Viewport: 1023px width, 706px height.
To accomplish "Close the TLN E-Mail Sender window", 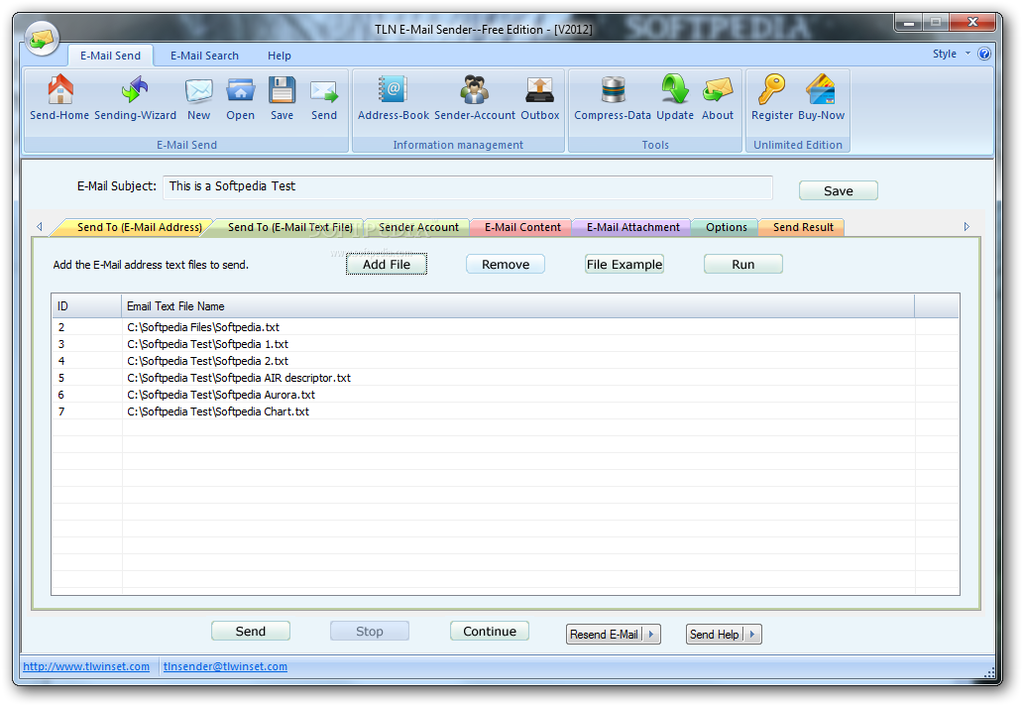I will point(972,22).
